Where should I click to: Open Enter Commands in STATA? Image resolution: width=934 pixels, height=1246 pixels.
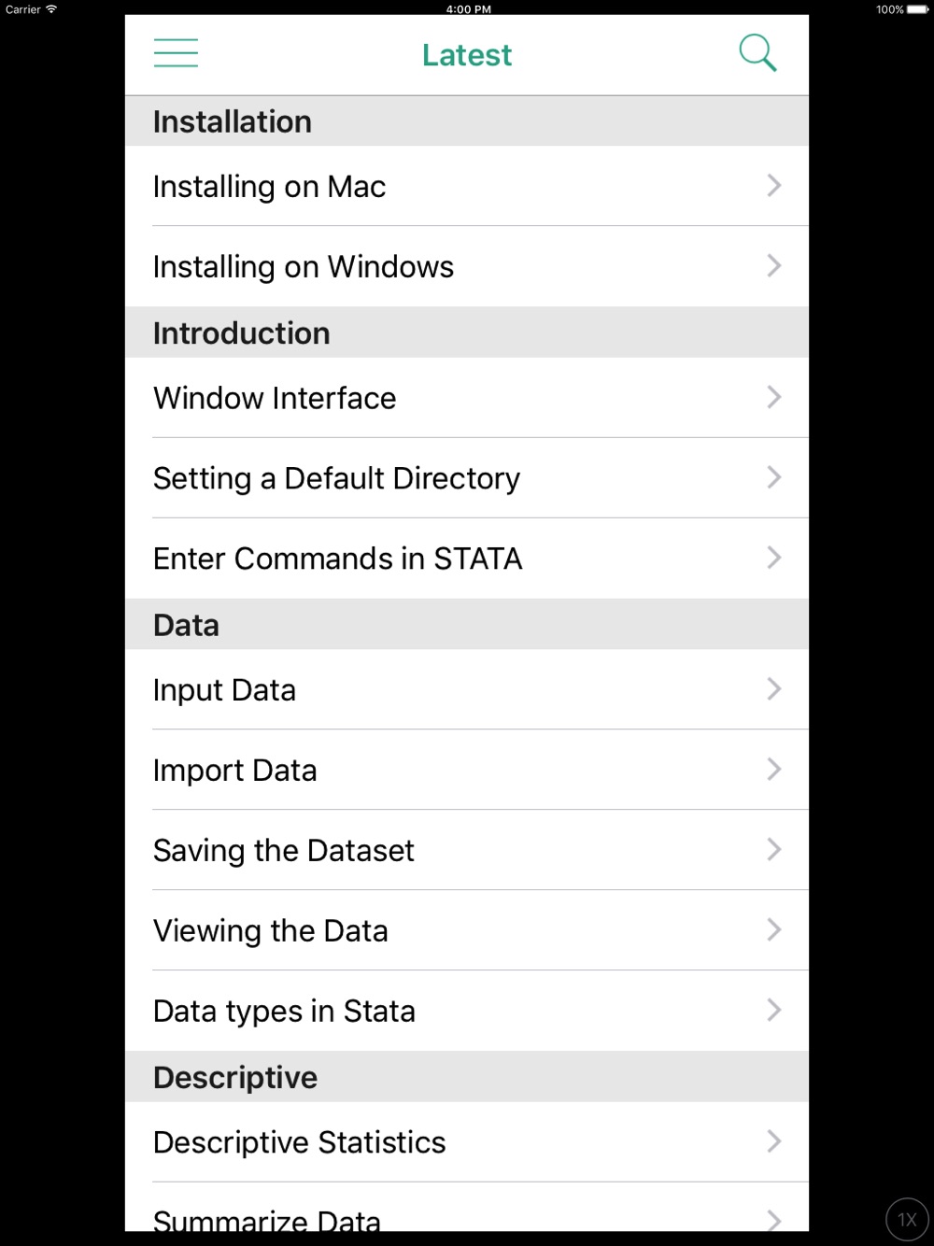pos(467,559)
